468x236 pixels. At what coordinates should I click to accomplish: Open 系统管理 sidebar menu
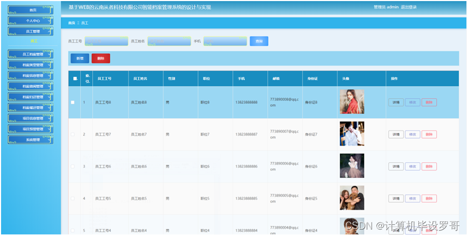[x=31, y=140]
